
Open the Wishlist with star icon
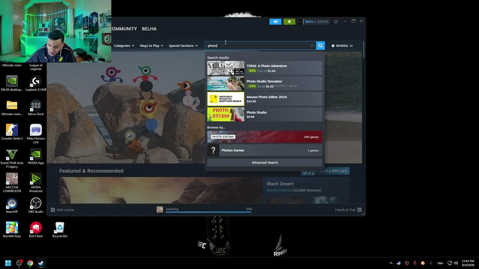click(342, 46)
